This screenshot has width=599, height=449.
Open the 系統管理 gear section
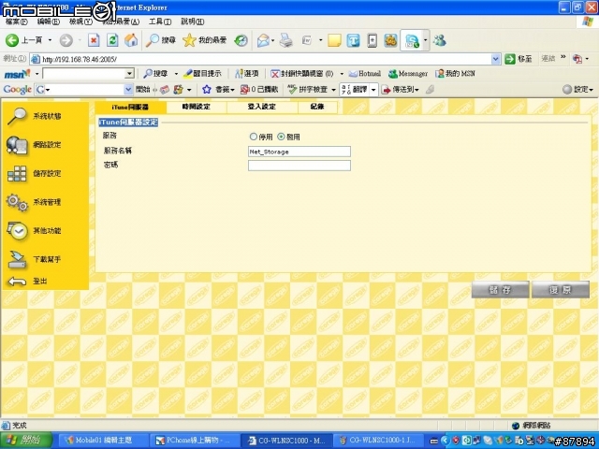[x=34, y=202]
